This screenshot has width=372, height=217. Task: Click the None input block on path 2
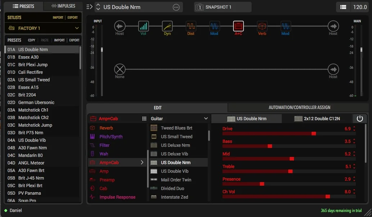tap(120, 69)
